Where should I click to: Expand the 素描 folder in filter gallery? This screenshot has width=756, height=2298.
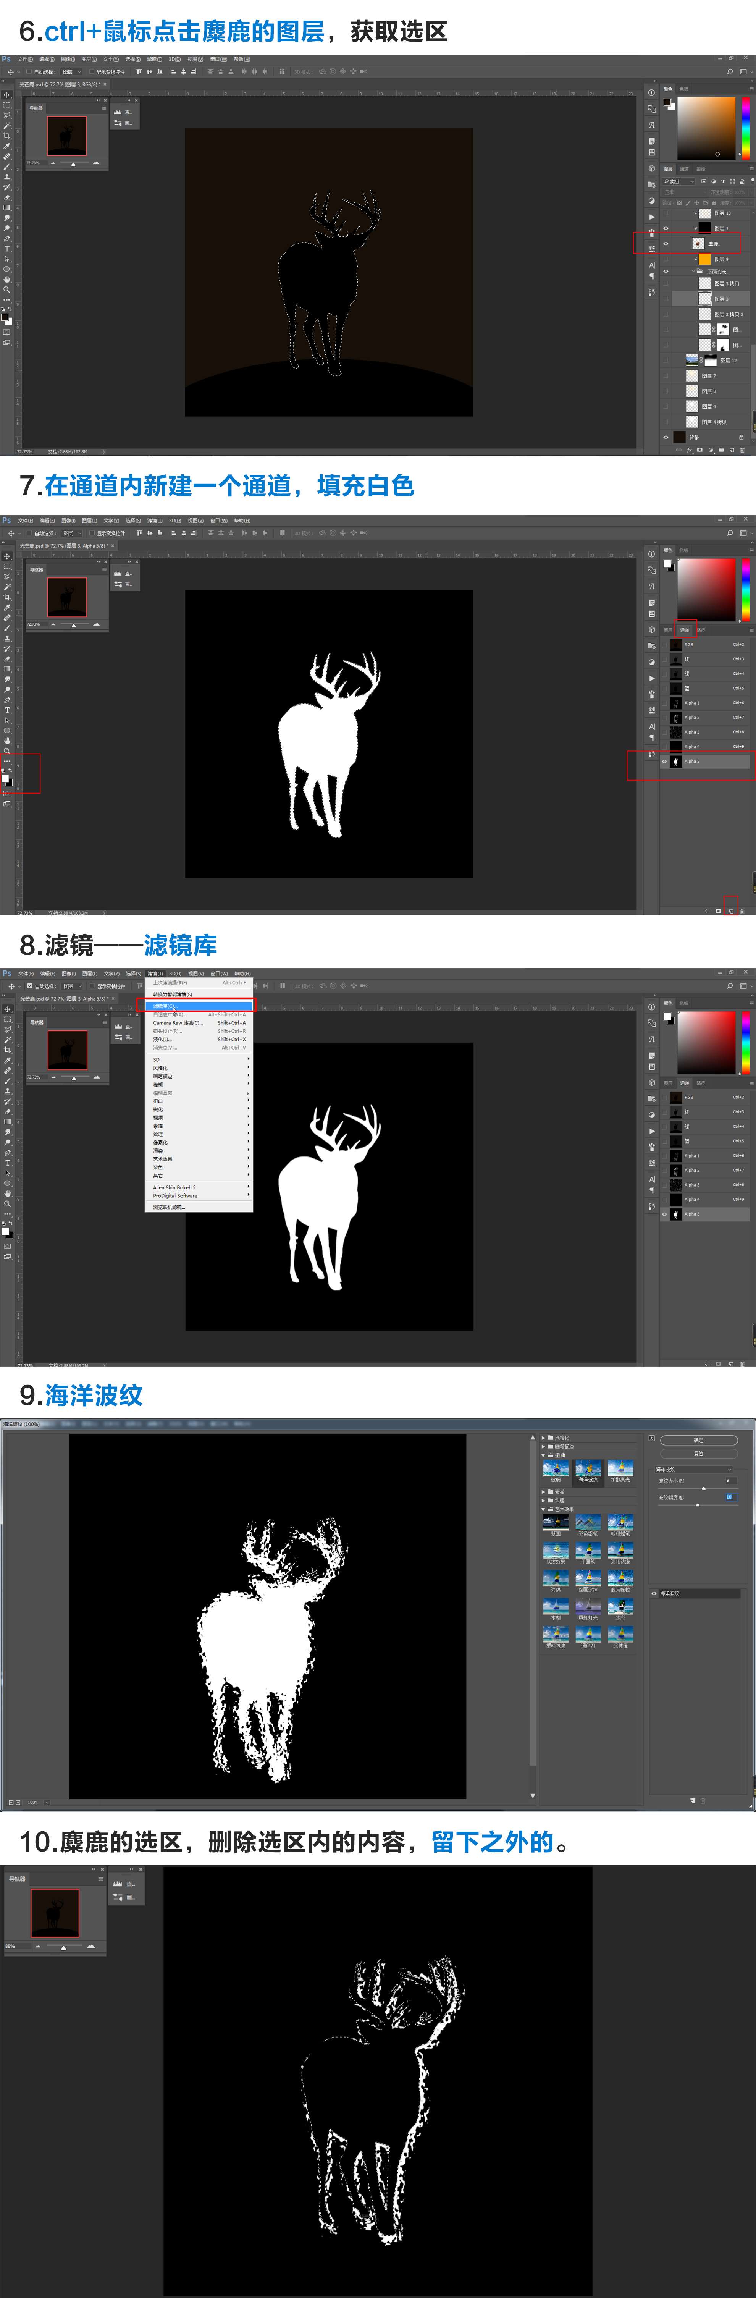click(544, 1491)
